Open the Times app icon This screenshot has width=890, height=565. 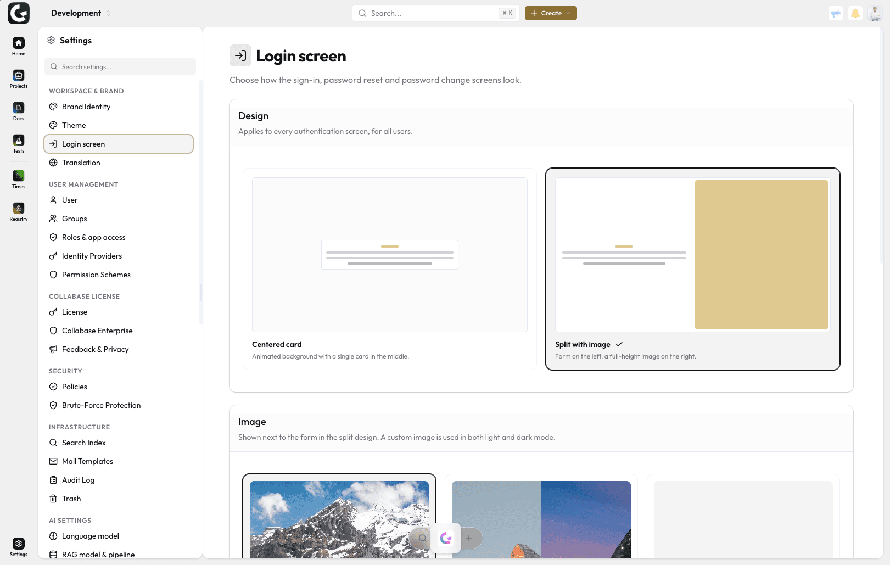tap(19, 179)
